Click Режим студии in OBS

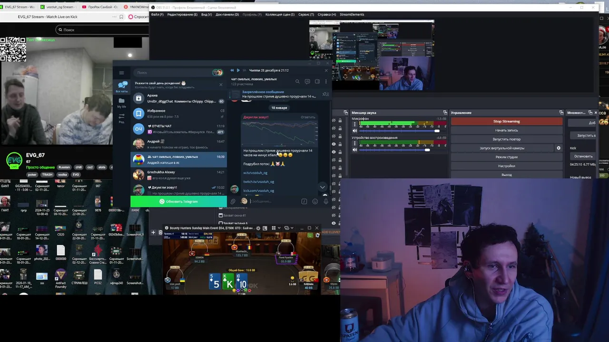[507, 157]
